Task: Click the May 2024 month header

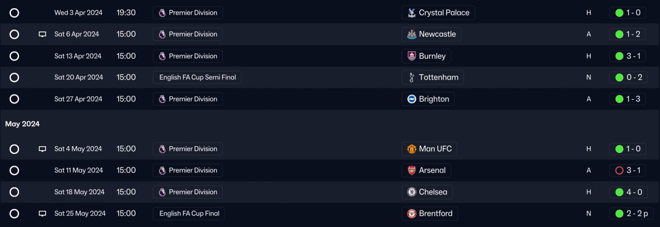Action: [x=23, y=124]
